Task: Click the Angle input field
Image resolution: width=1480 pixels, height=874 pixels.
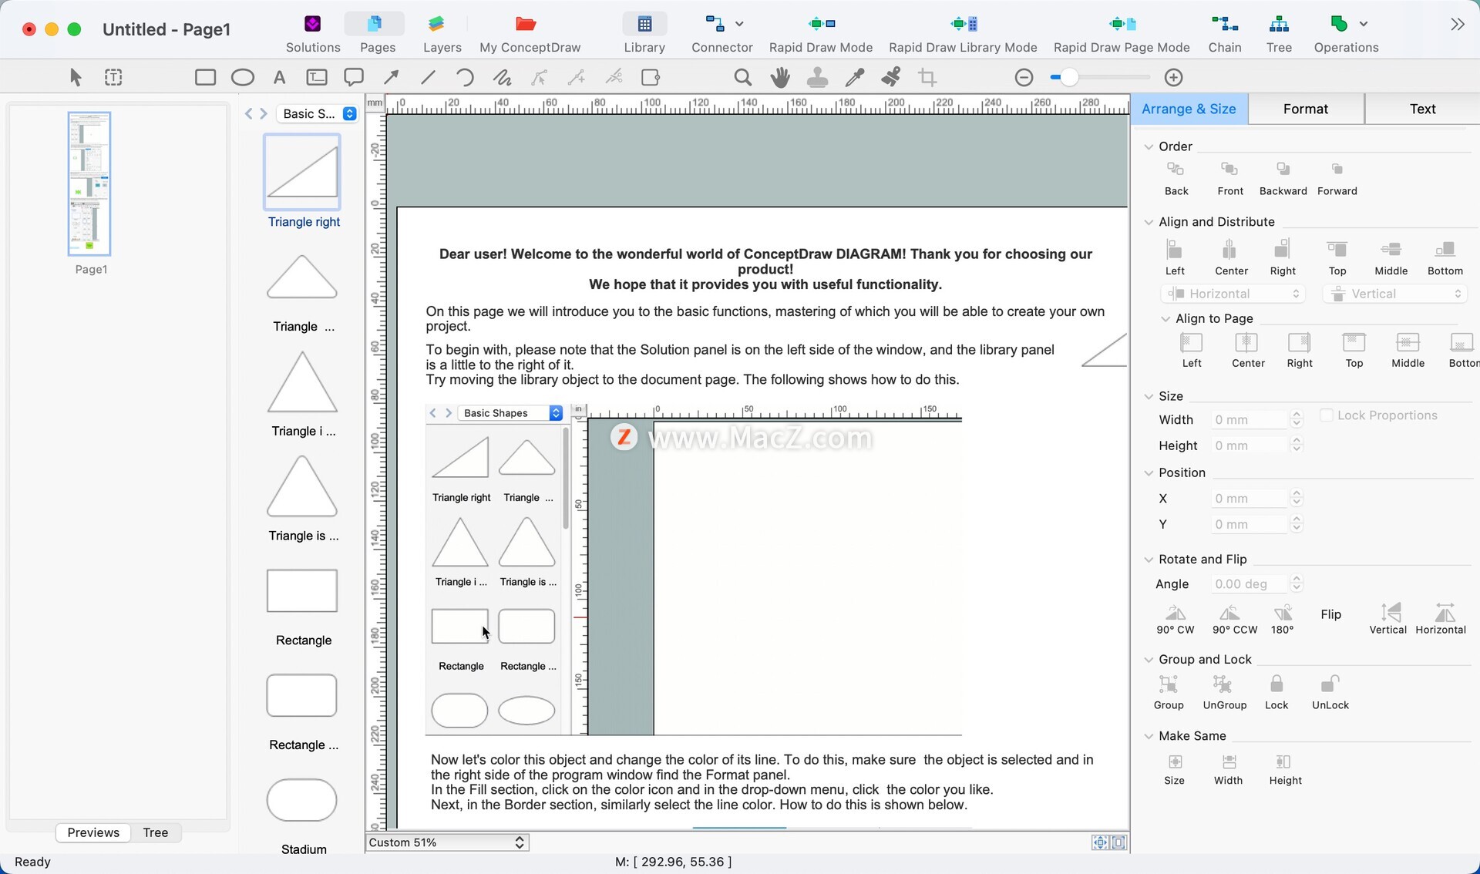Action: 1249,584
